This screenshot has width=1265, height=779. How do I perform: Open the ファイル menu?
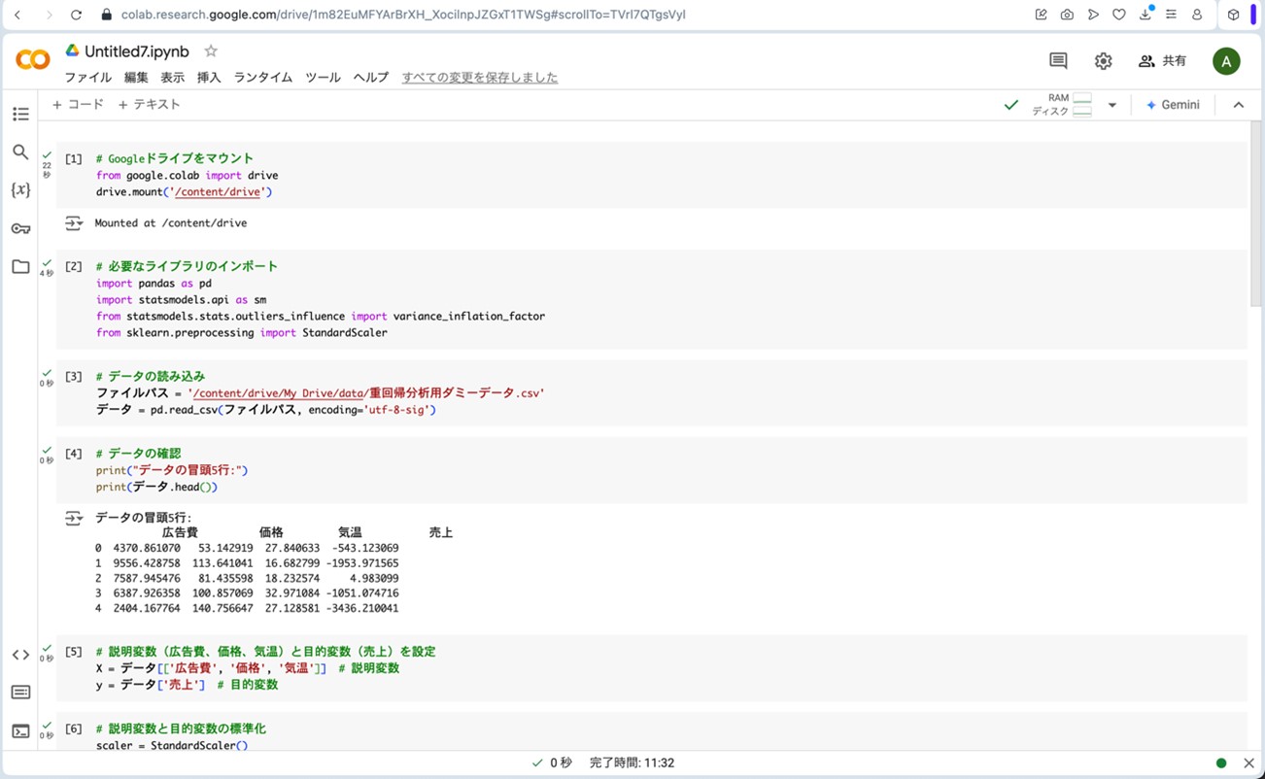(87, 78)
